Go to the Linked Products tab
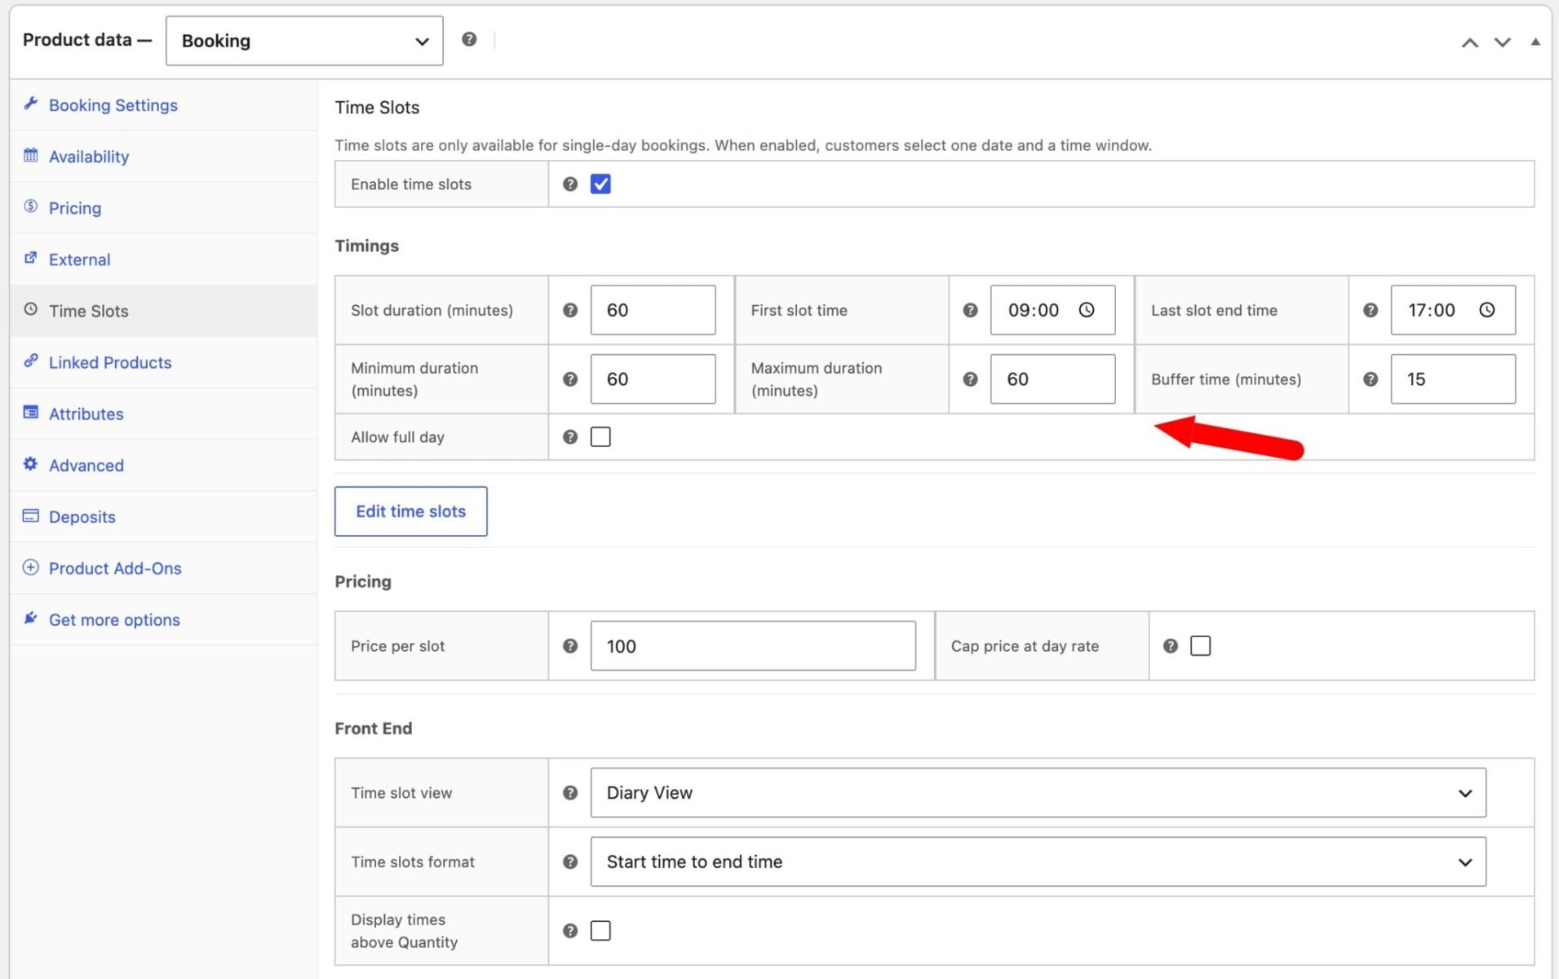Viewport: 1559px width, 979px height. (x=163, y=362)
